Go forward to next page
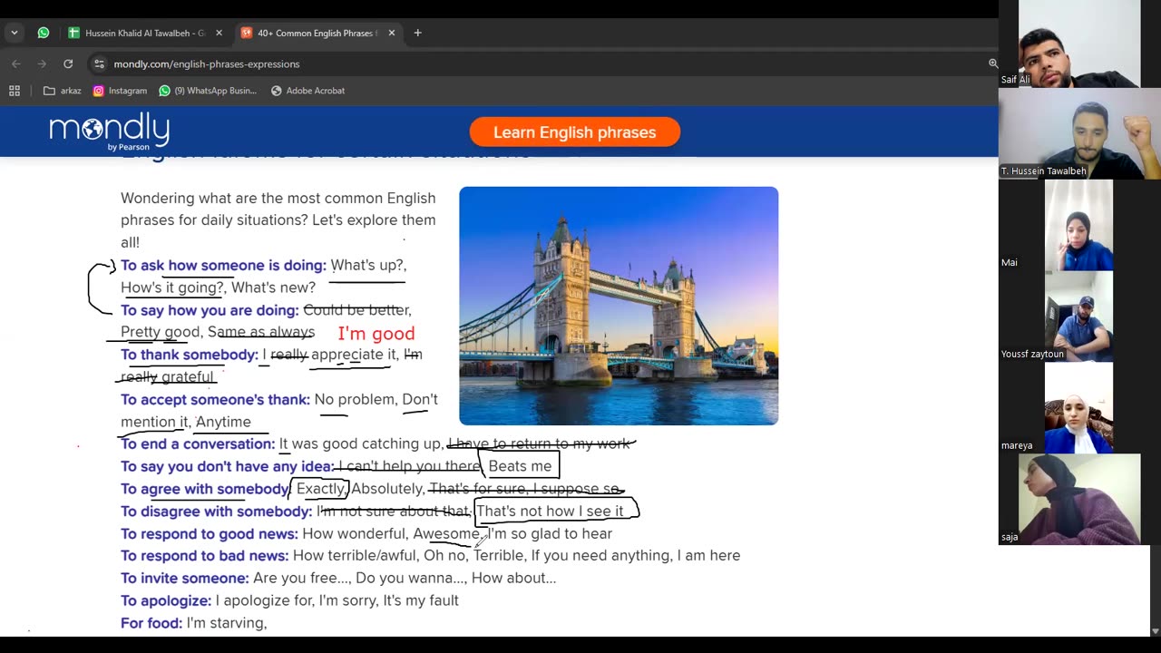Image resolution: width=1161 pixels, height=653 pixels. tap(42, 63)
